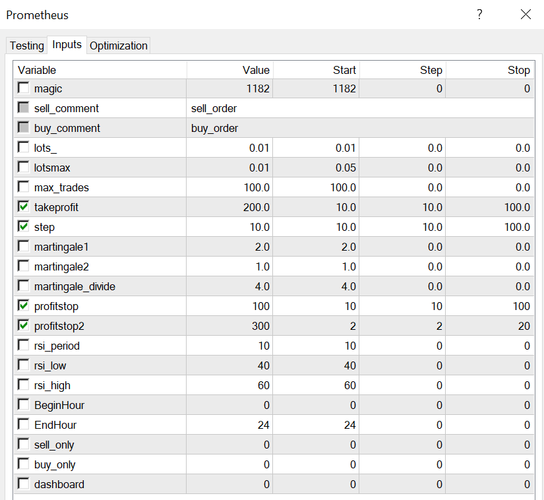Enable the magic checkbox
The width and height of the screenshot is (544, 500).
24,88
